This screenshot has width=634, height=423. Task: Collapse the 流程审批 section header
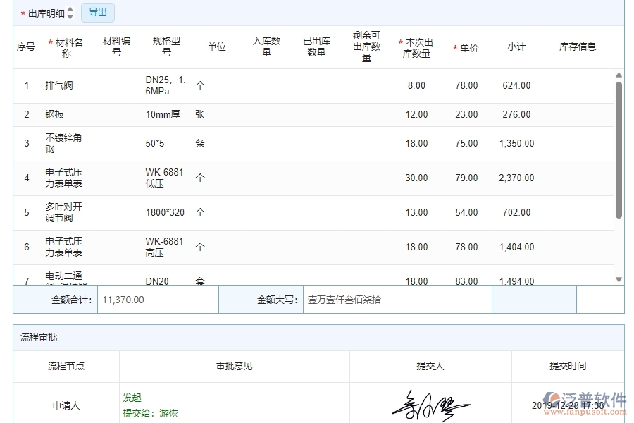pyautogui.click(x=39, y=337)
